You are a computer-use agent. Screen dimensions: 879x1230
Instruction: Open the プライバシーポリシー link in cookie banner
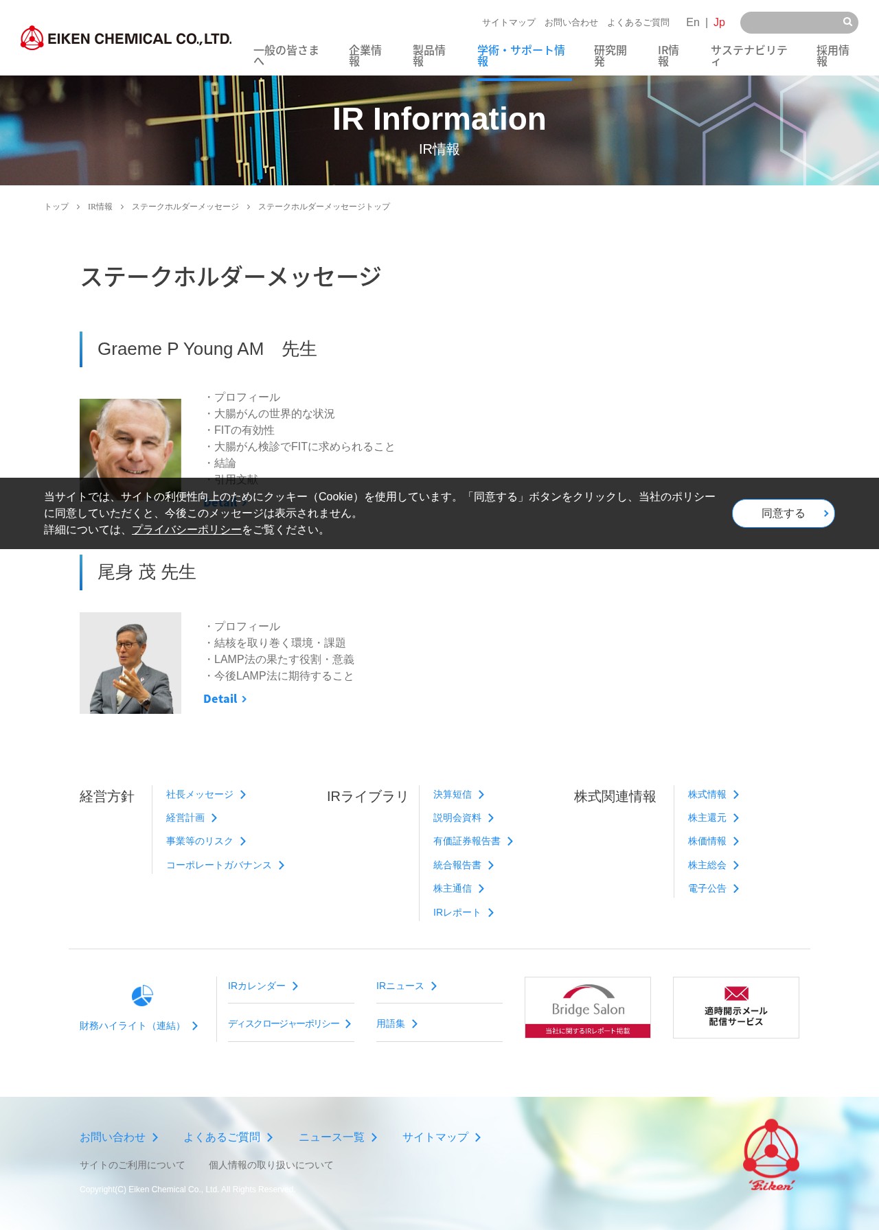[187, 530]
